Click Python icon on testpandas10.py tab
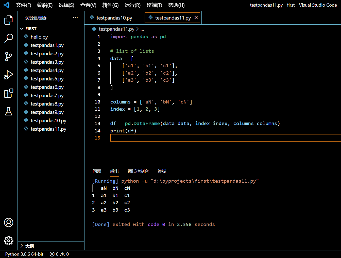The width and height of the screenshot is (341, 258). coord(92,18)
